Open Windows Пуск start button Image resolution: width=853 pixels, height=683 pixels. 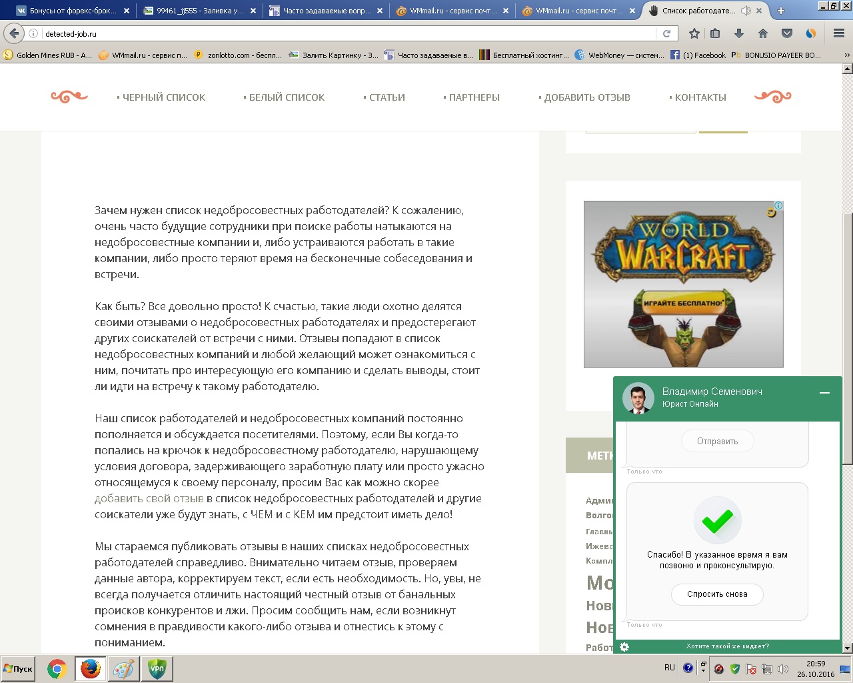click(18, 668)
